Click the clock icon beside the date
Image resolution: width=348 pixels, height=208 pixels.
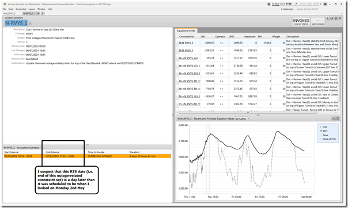(x=268, y=4)
